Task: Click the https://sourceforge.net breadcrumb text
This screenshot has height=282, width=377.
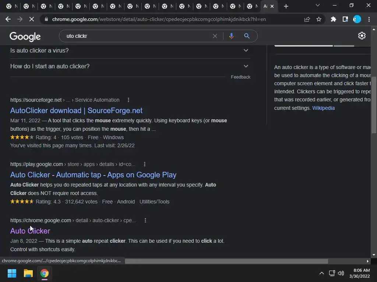Action: click(36, 100)
